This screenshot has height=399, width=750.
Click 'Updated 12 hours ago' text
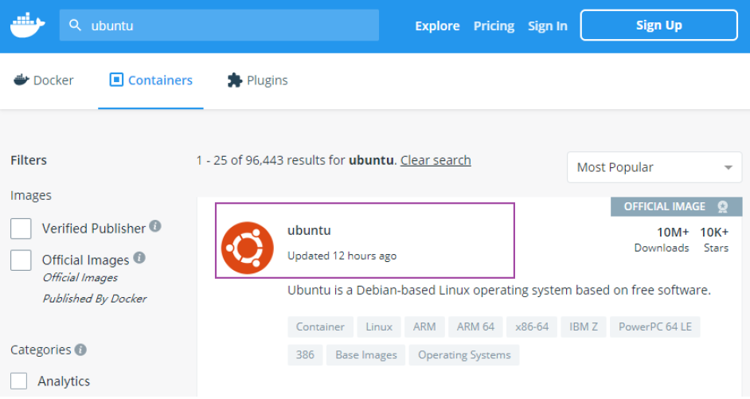point(342,256)
